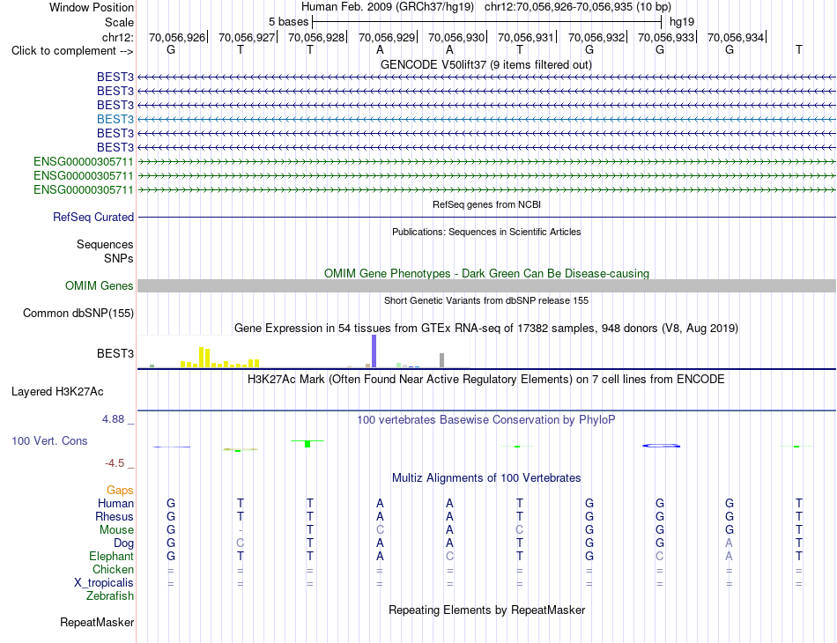
Task: Select the X_tropicalis alignment row label
Action: [x=104, y=583]
